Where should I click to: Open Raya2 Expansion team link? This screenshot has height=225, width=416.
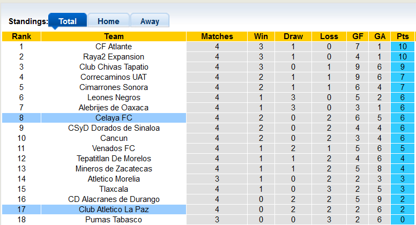click(x=114, y=57)
